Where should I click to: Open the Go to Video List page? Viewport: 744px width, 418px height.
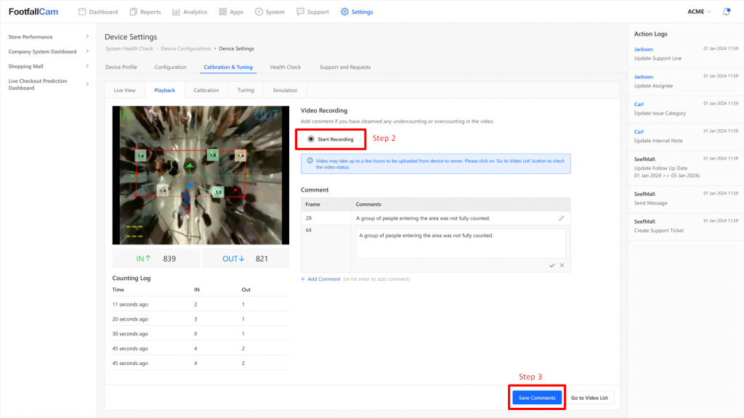pyautogui.click(x=590, y=397)
